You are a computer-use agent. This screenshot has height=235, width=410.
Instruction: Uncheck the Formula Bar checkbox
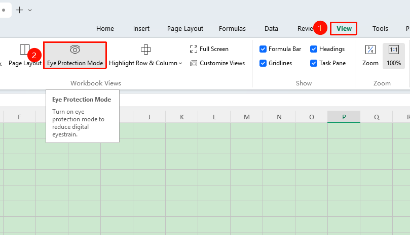coord(263,49)
